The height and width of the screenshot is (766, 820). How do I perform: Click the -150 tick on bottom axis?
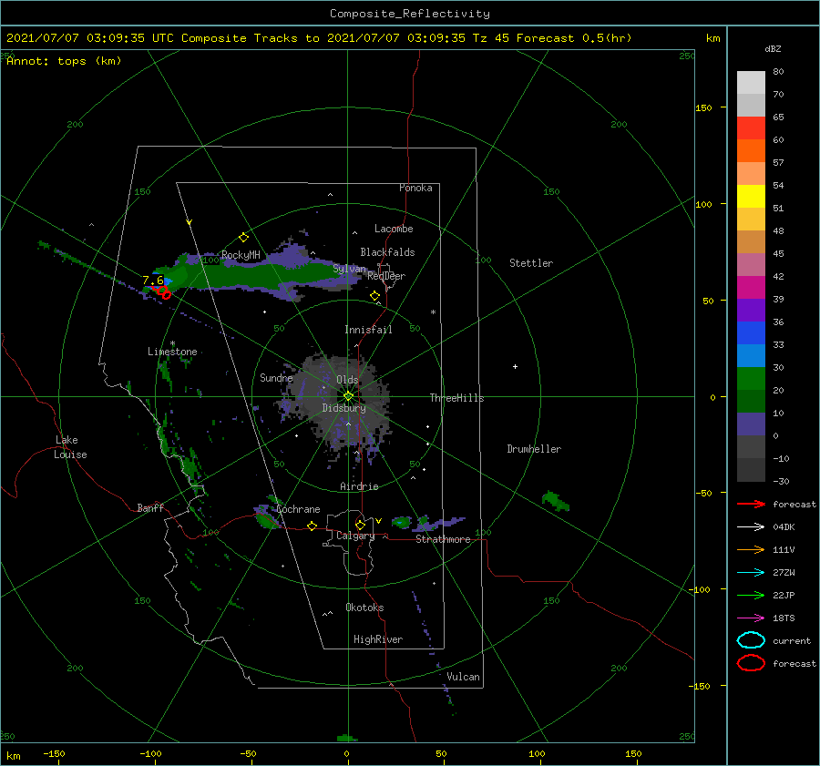point(54,754)
